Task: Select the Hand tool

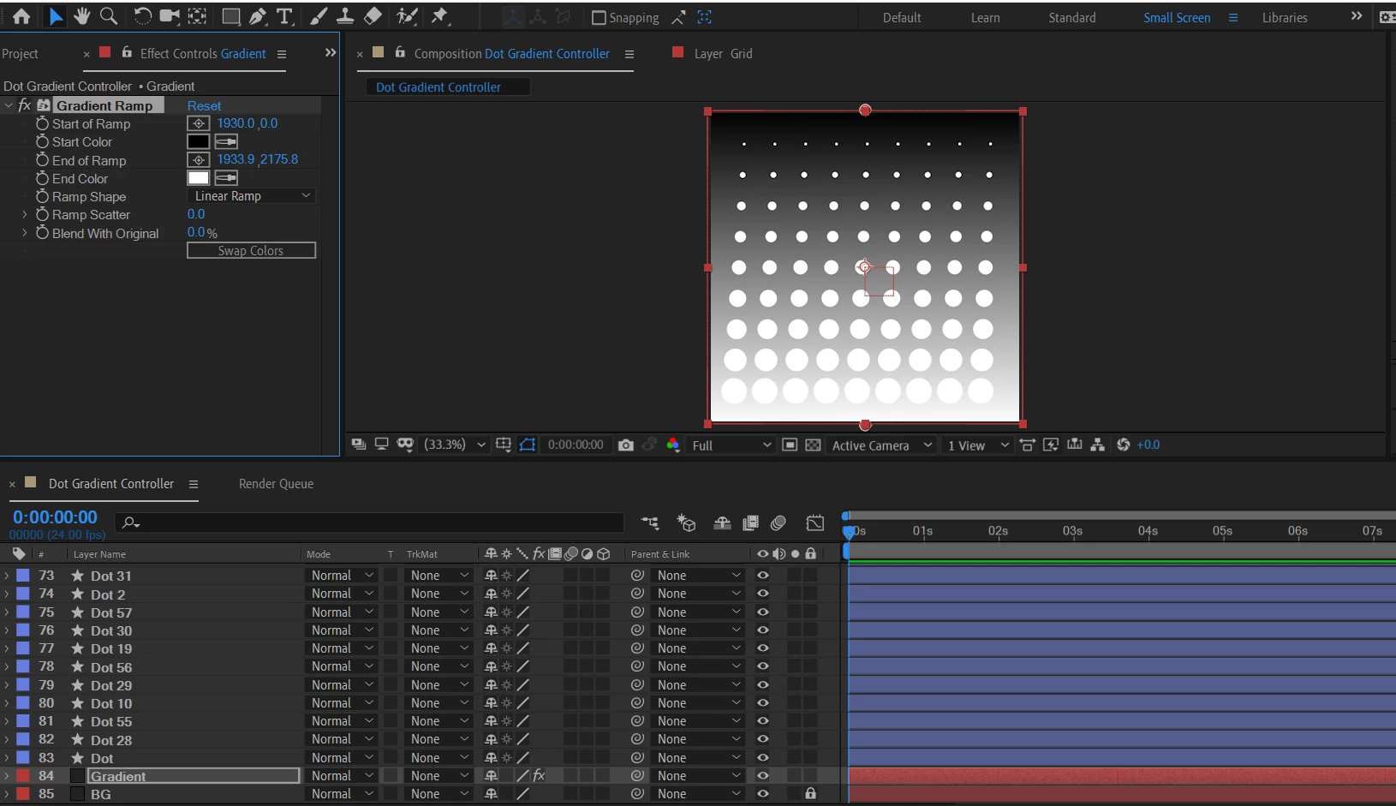Action: pos(82,16)
